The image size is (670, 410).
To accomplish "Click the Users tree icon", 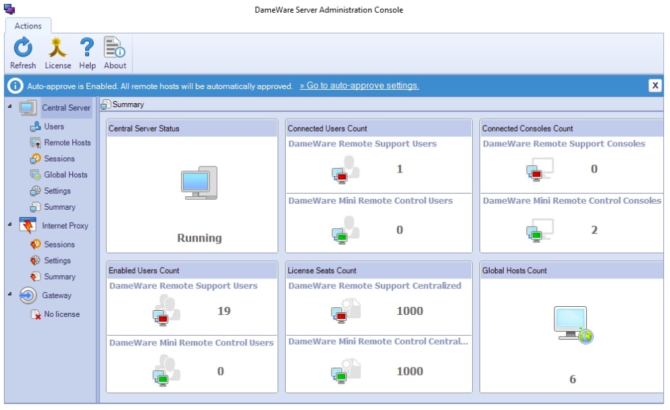I will click(36, 127).
